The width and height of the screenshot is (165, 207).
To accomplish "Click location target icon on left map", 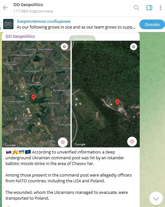I will [x=63, y=142].
